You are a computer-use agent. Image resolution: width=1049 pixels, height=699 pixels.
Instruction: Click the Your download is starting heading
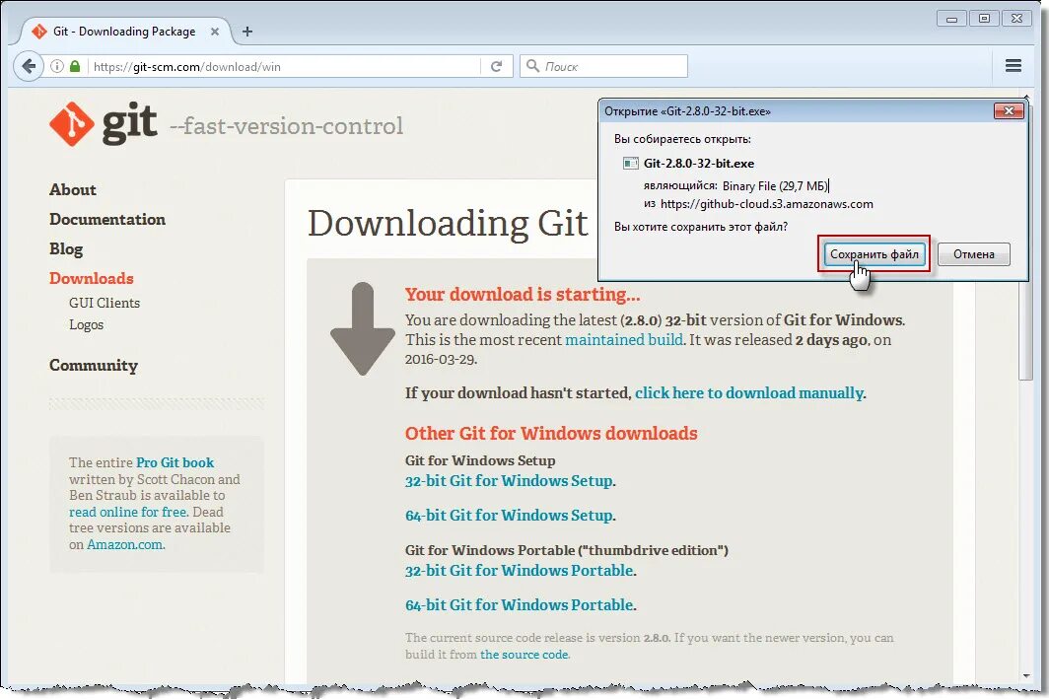pyautogui.click(x=523, y=295)
